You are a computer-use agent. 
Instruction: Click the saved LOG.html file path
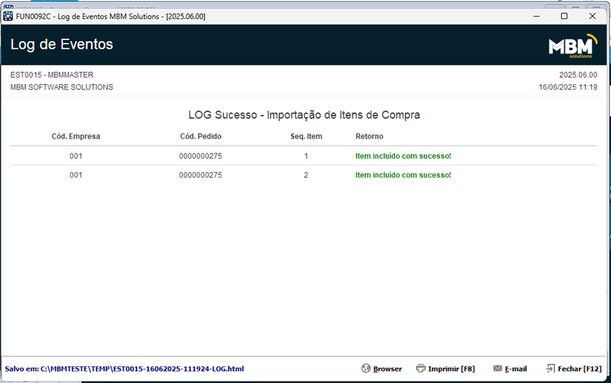[124, 369]
